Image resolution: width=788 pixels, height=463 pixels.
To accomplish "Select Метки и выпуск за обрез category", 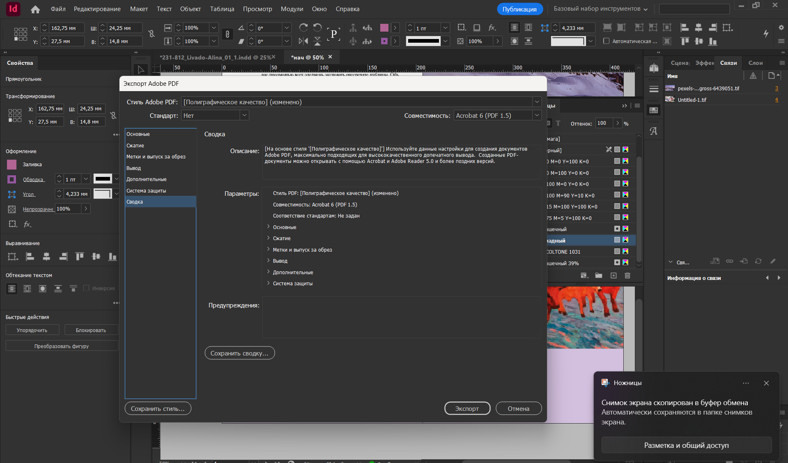I will point(161,157).
